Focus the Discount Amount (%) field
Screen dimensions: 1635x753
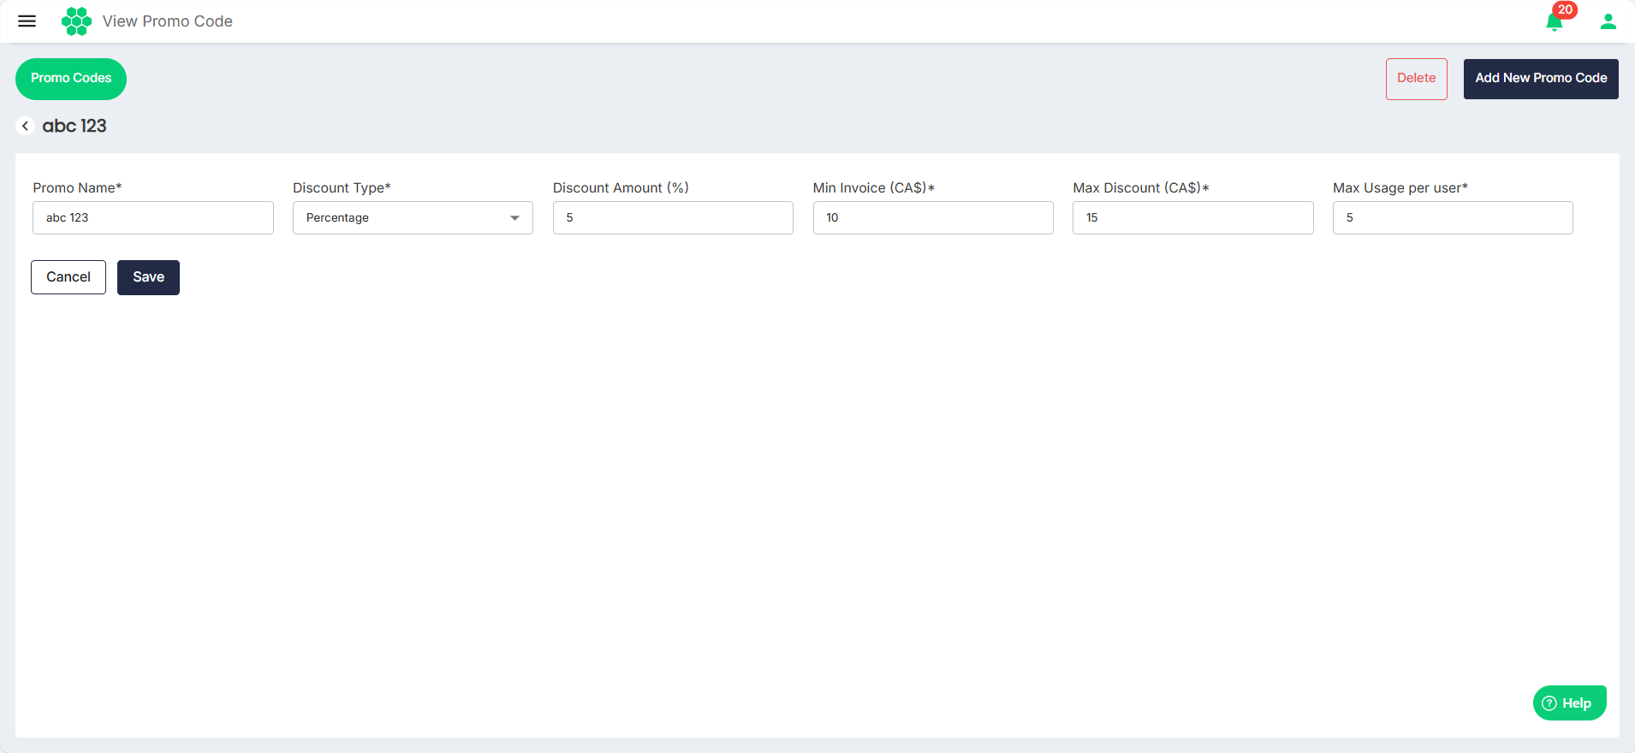(673, 217)
